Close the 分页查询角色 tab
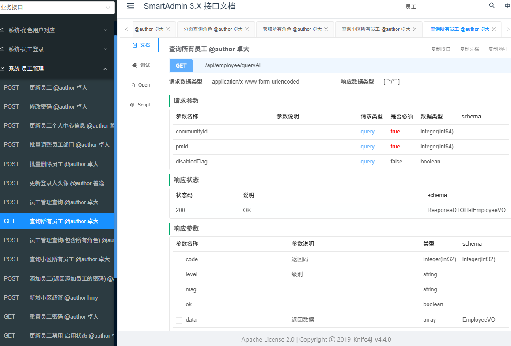The width and height of the screenshot is (511, 346). point(247,29)
